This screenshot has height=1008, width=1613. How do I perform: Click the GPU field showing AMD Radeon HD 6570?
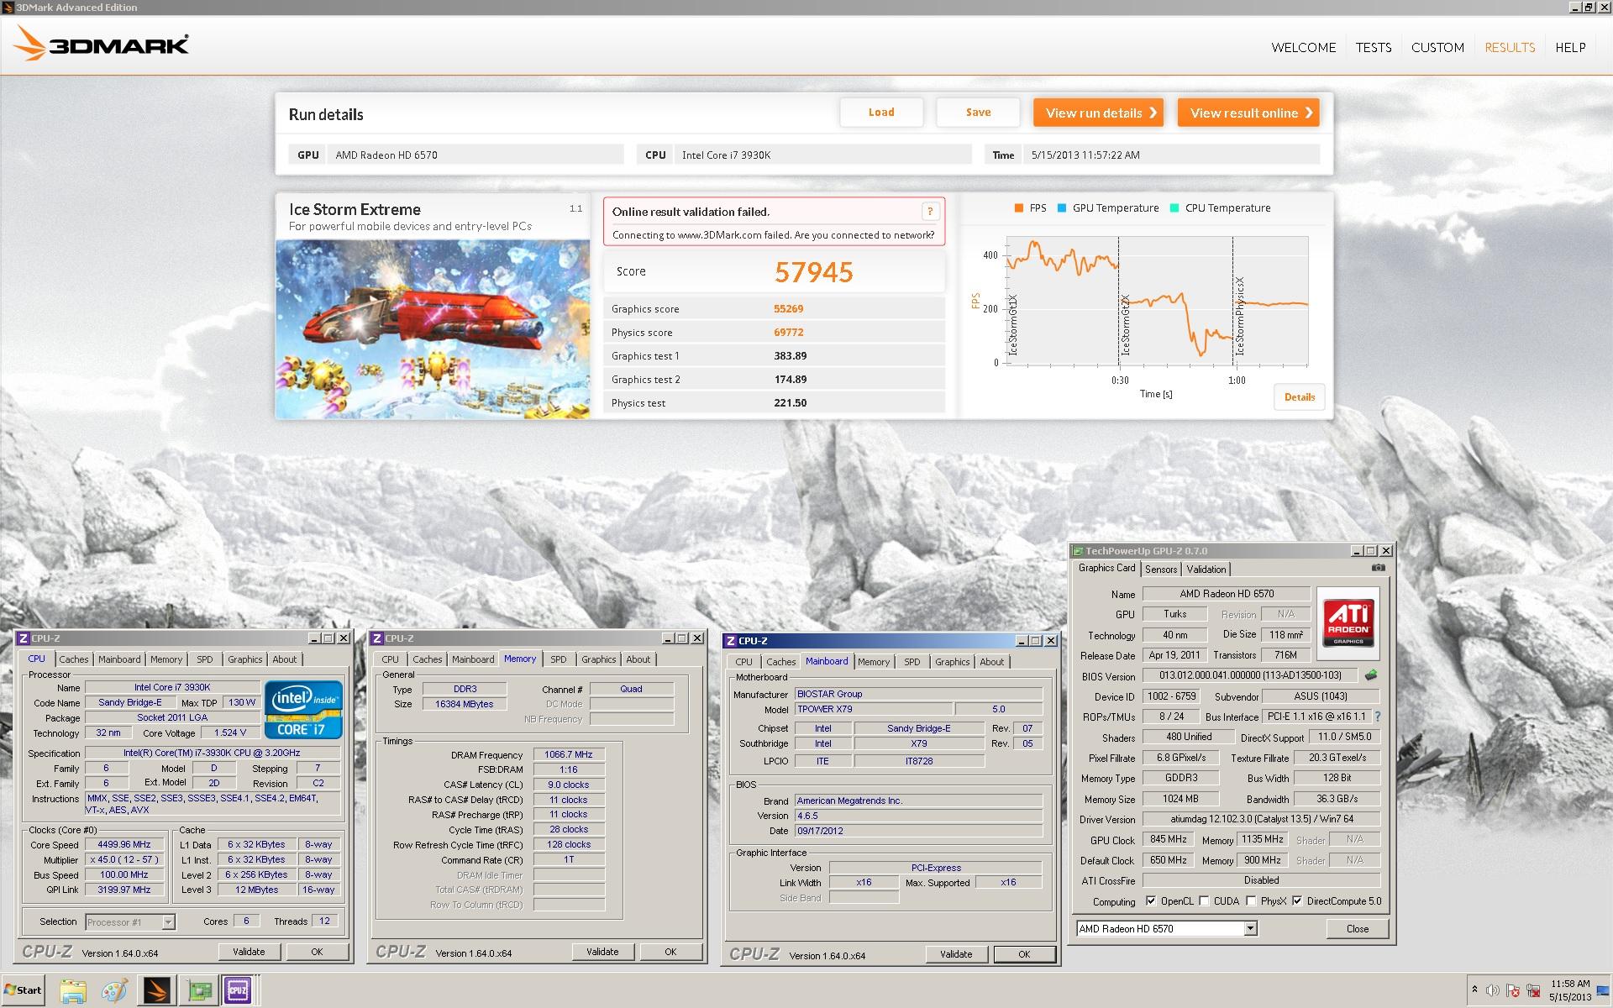475,155
